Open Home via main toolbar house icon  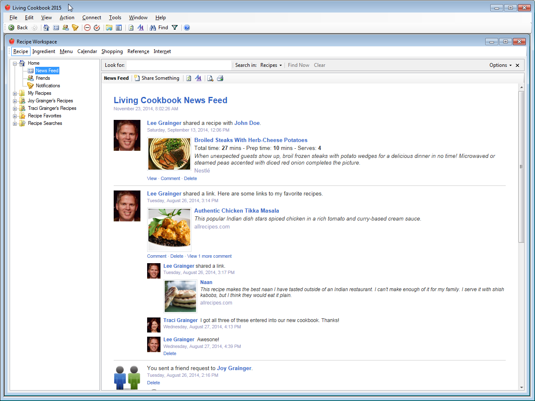click(x=46, y=28)
